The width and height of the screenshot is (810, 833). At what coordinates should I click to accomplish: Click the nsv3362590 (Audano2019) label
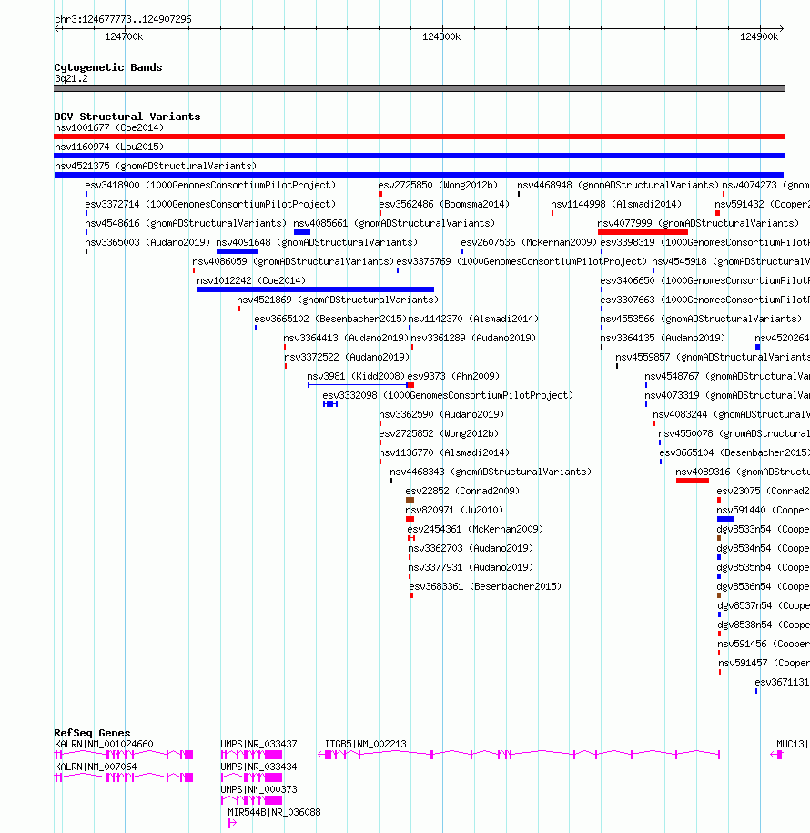(441, 414)
